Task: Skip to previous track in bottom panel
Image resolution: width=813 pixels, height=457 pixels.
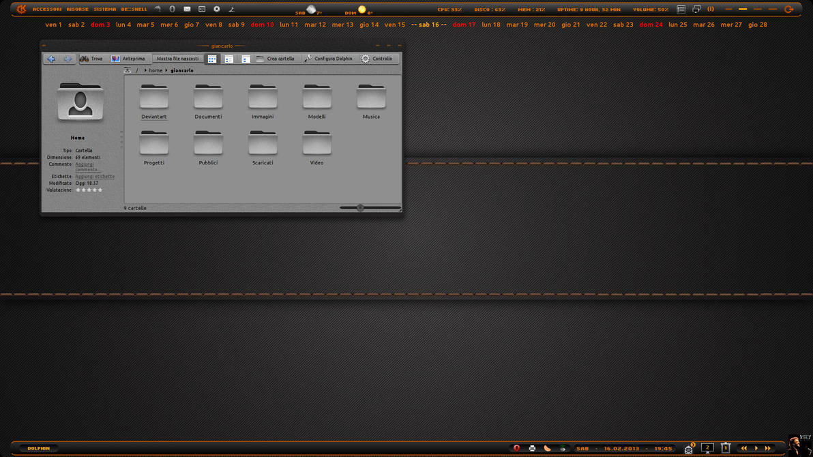Action: pyautogui.click(x=743, y=448)
